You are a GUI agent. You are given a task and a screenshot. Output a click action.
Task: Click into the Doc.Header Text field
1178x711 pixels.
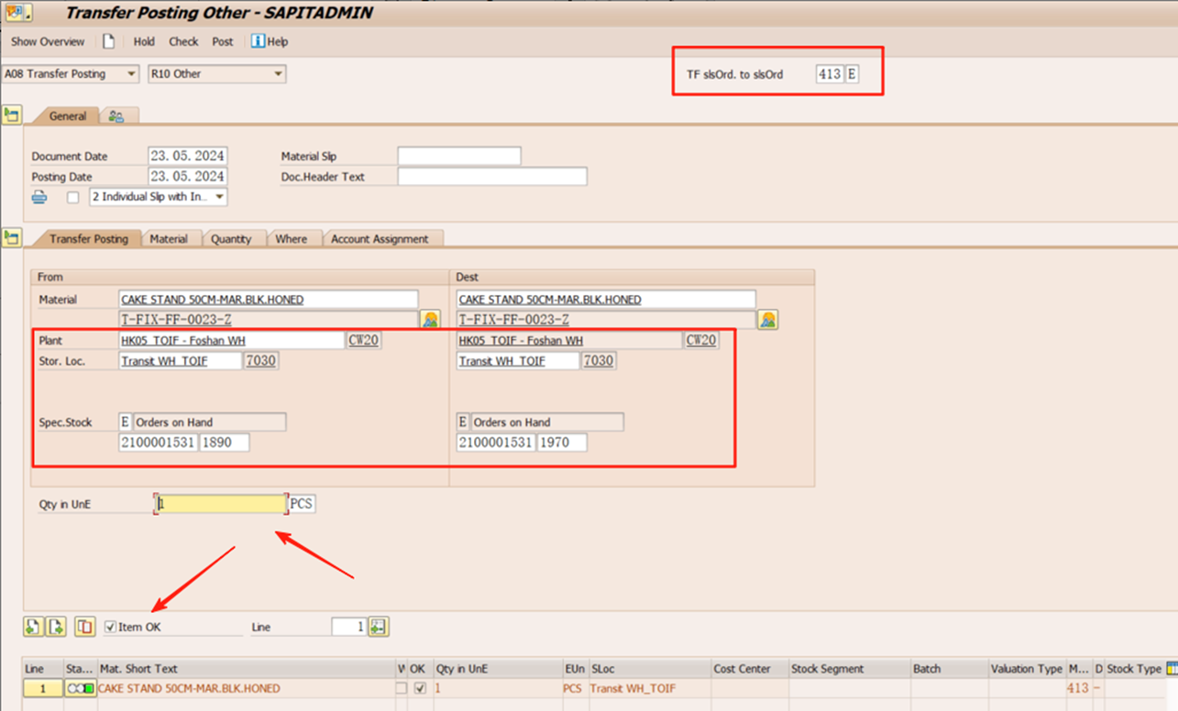pyautogui.click(x=491, y=177)
